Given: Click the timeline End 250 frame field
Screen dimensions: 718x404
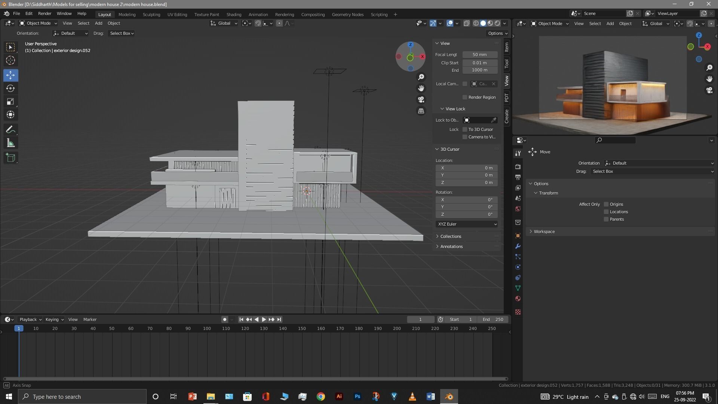Looking at the screenshot, I should [x=493, y=319].
